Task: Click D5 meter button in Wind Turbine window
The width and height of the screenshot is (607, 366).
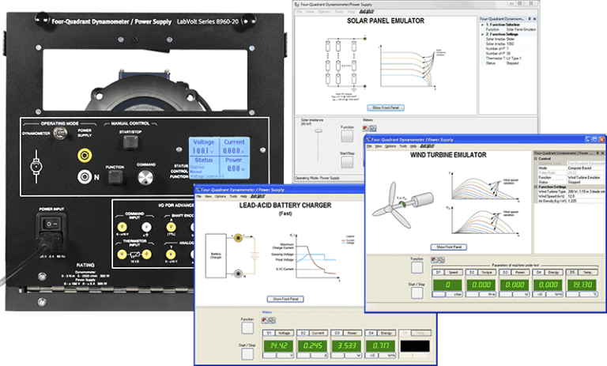Action: (x=571, y=272)
